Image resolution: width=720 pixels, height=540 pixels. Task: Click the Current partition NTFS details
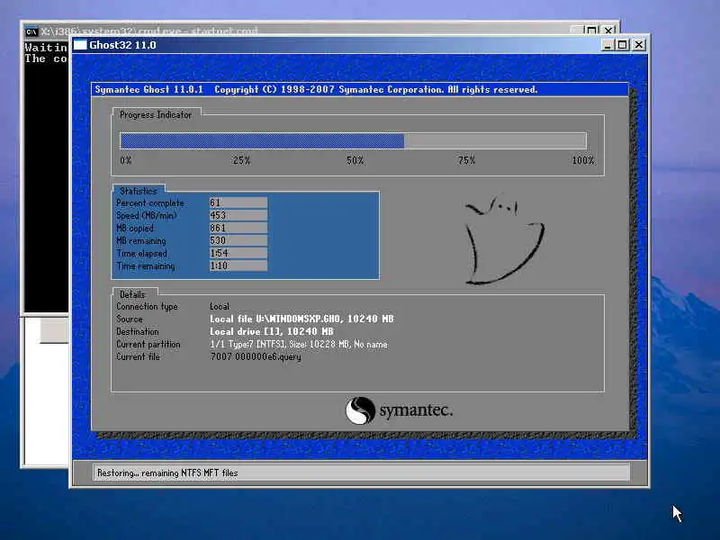[x=299, y=345]
